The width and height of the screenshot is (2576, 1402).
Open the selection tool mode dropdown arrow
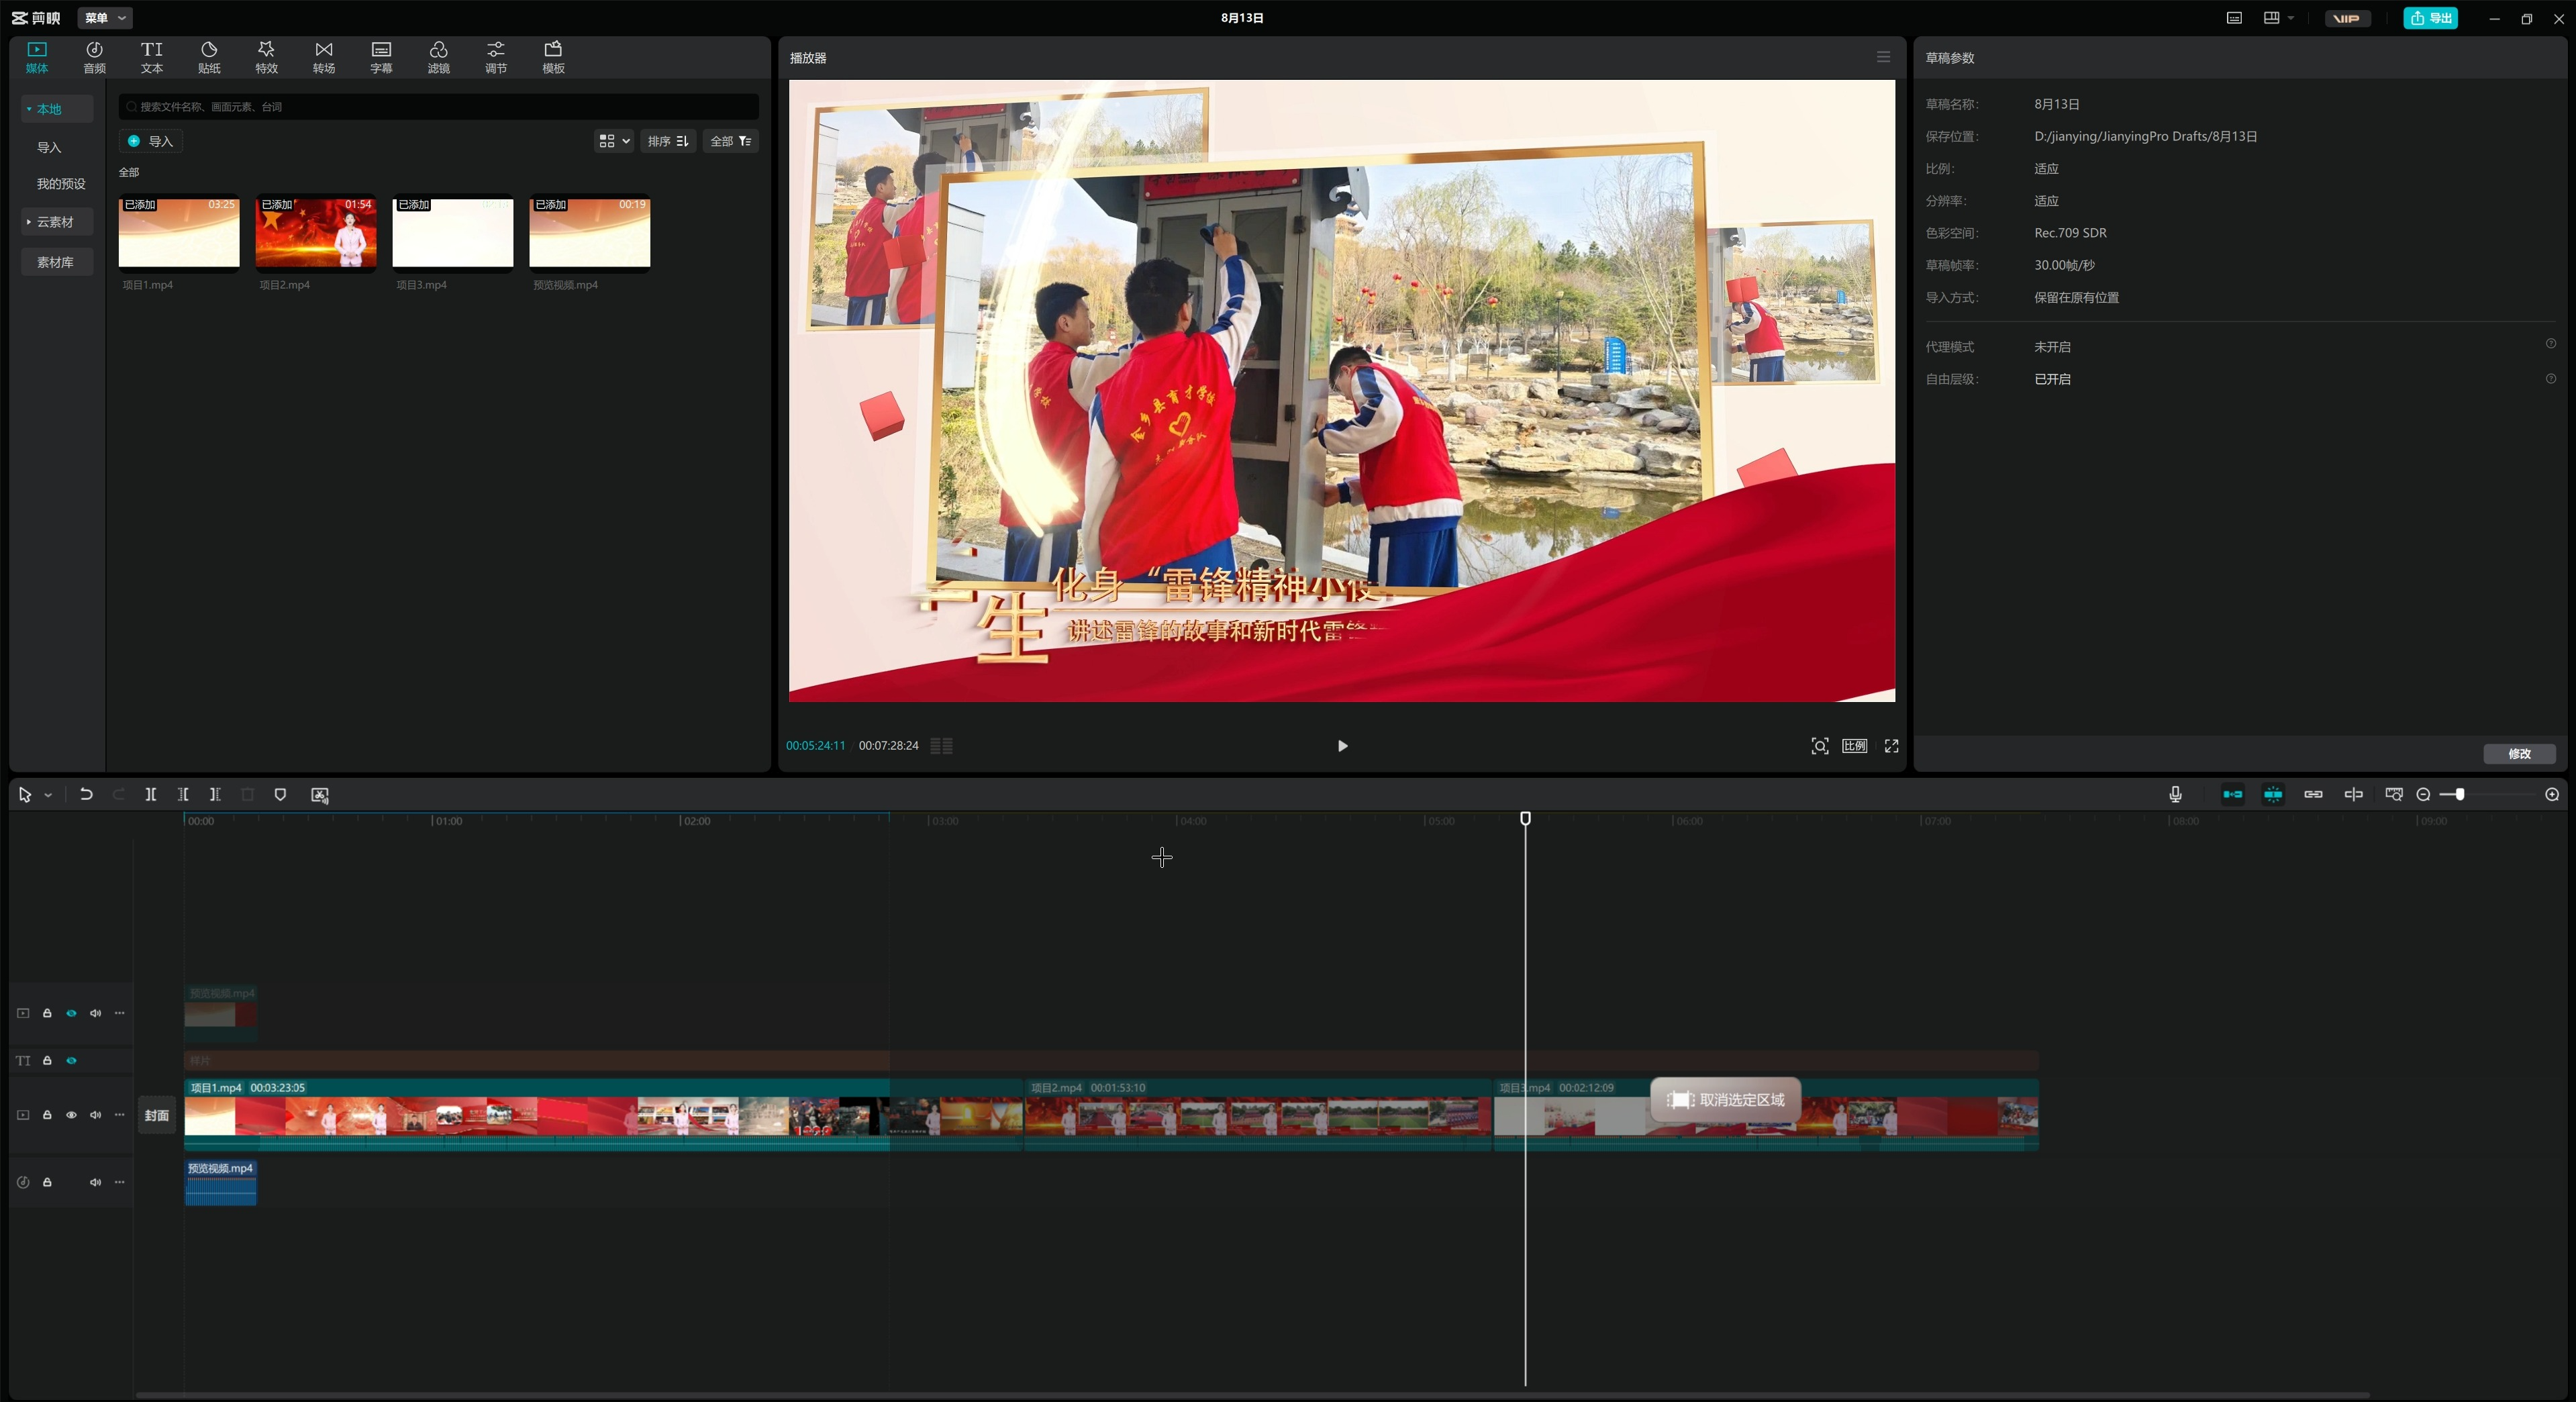pos(48,796)
